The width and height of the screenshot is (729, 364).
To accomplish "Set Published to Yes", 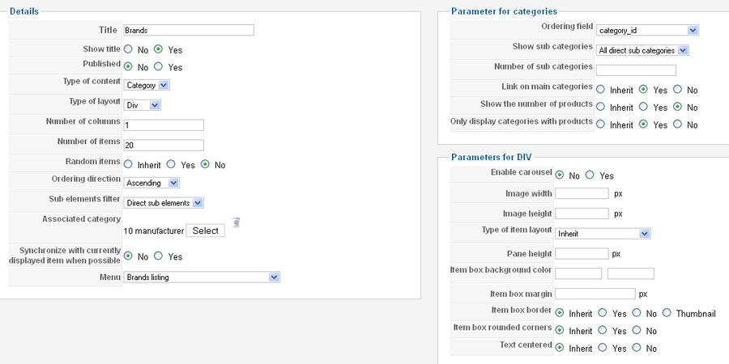I will click(158, 66).
